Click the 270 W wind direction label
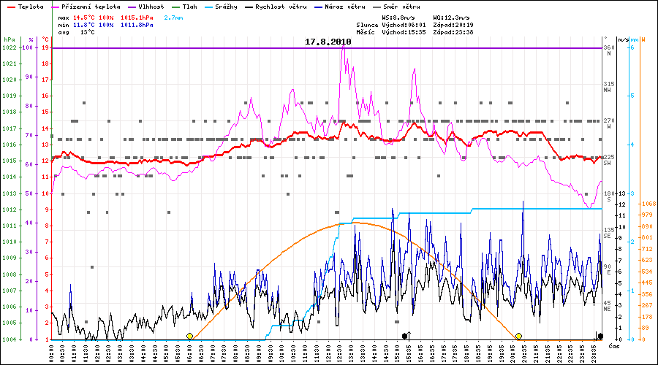The height and width of the screenshot is (365, 658). [609, 123]
